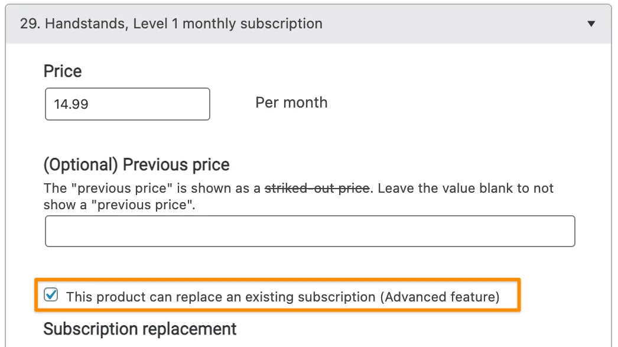Viewport: 618px width, 347px height.
Task: Toggle 'This product can replace an existing subscription'
Action: [x=51, y=295]
